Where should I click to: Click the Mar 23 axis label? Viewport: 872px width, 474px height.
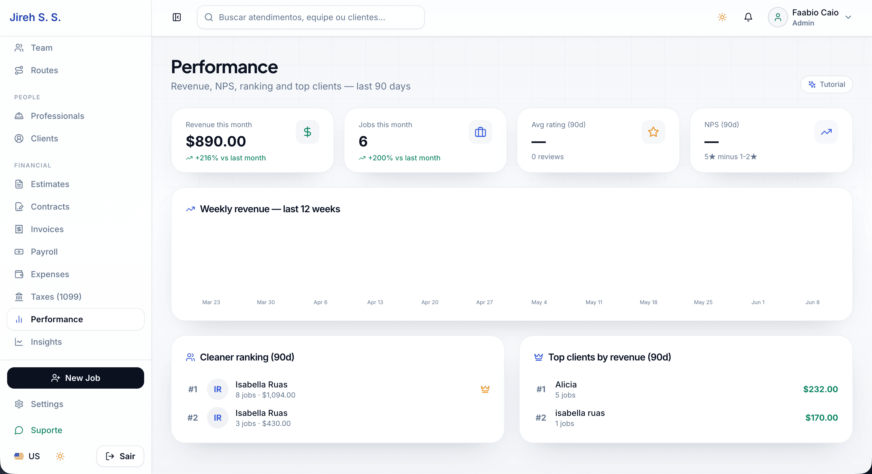tap(211, 302)
